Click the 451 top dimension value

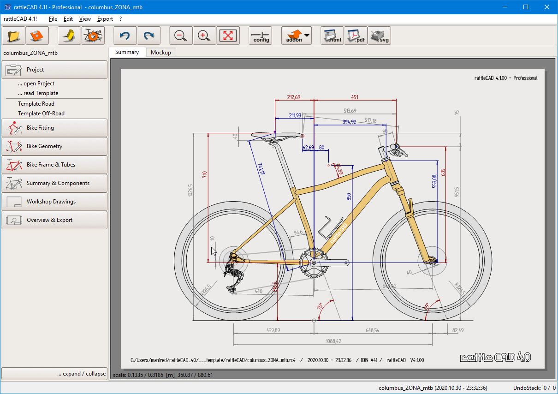(x=355, y=97)
